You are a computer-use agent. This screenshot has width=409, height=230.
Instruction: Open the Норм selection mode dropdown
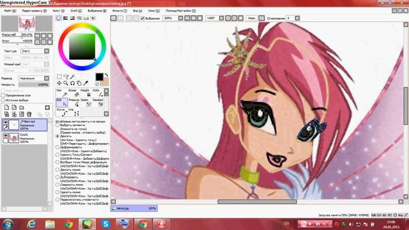click(251, 19)
